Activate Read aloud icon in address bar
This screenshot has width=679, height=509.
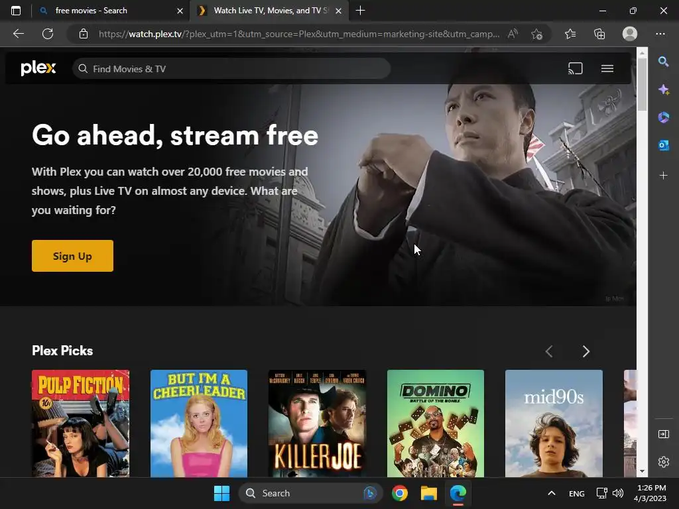click(x=513, y=34)
